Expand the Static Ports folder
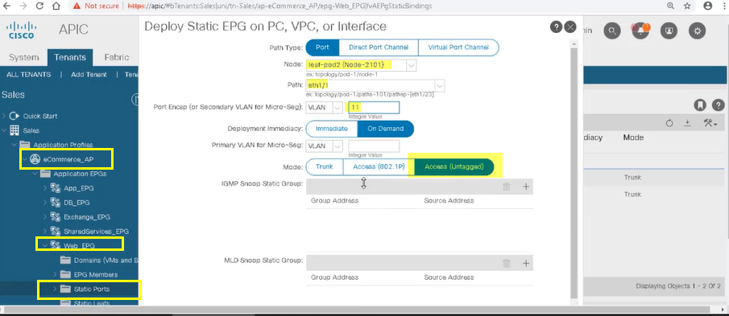The width and height of the screenshot is (729, 316). point(55,289)
